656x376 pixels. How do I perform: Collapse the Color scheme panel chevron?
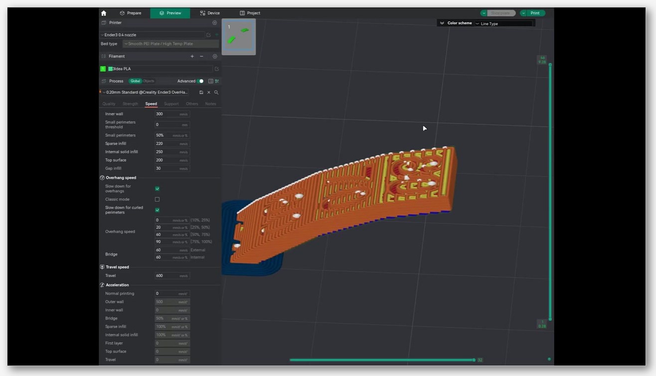[442, 23]
